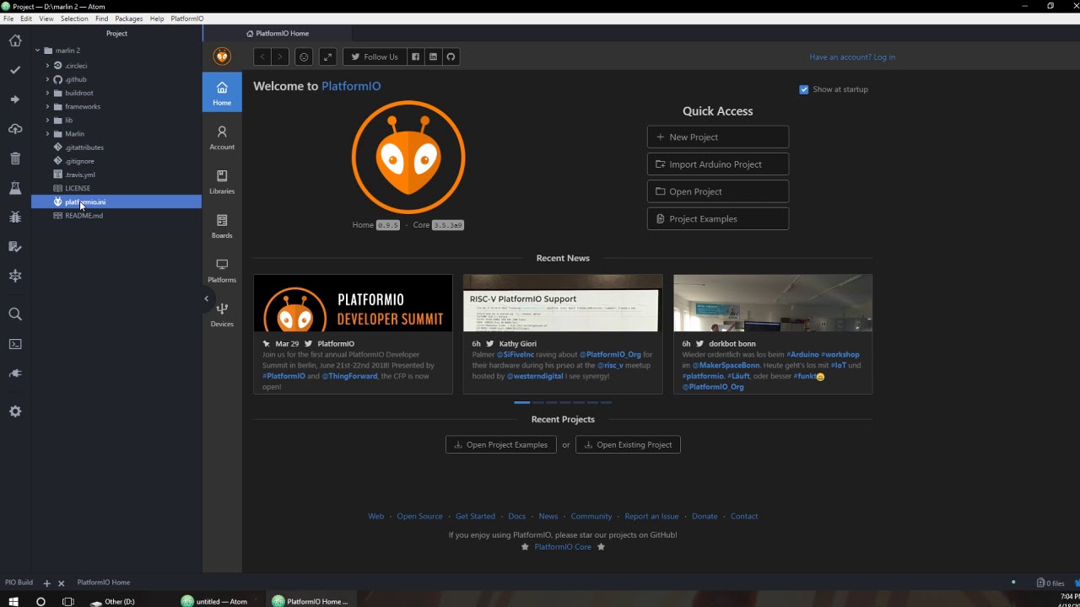The width and height of the screenshot is (1080, 607).
Task: Open PlatformIO Home from the left toolbar
Action: tap(15, 40)
